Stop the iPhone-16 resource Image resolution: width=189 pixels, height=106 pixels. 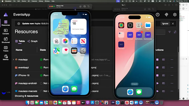157,75
